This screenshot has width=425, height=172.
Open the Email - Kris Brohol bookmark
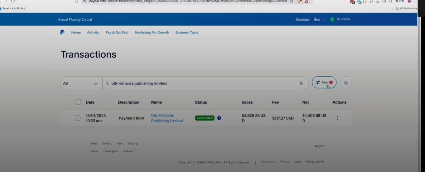coord(14,8)
